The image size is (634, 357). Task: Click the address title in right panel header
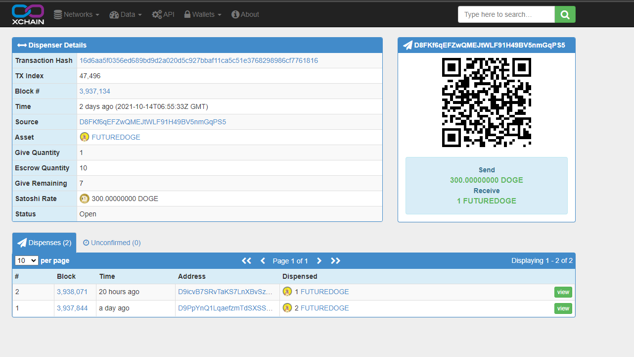pos(490,45)
